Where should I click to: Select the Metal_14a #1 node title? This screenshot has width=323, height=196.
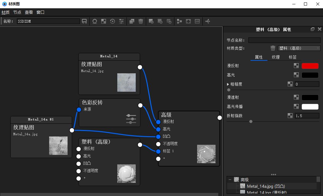pos(41,119)
